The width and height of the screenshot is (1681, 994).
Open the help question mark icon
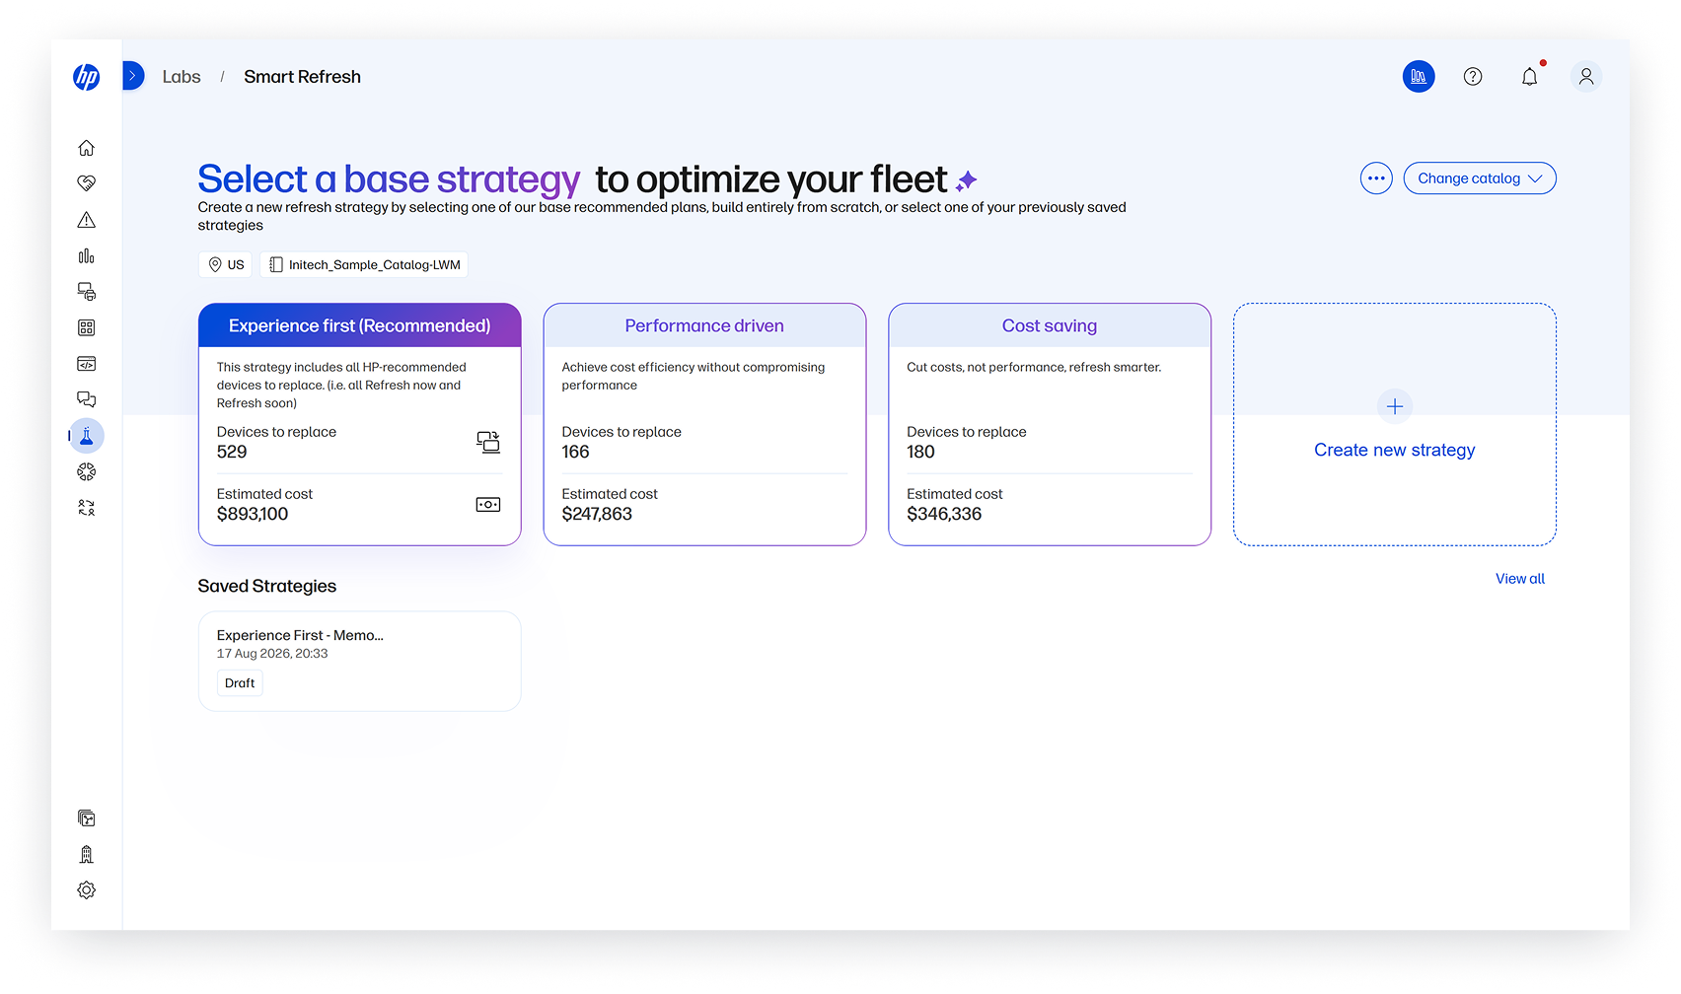1473,76
